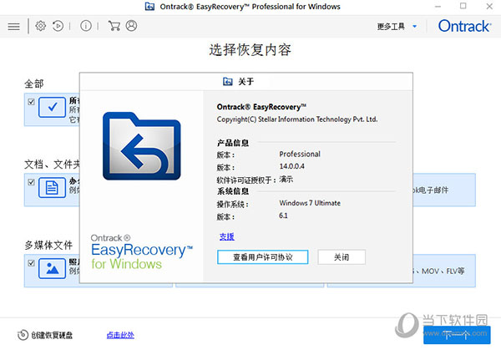Open the hamburger menu icon

13,26
